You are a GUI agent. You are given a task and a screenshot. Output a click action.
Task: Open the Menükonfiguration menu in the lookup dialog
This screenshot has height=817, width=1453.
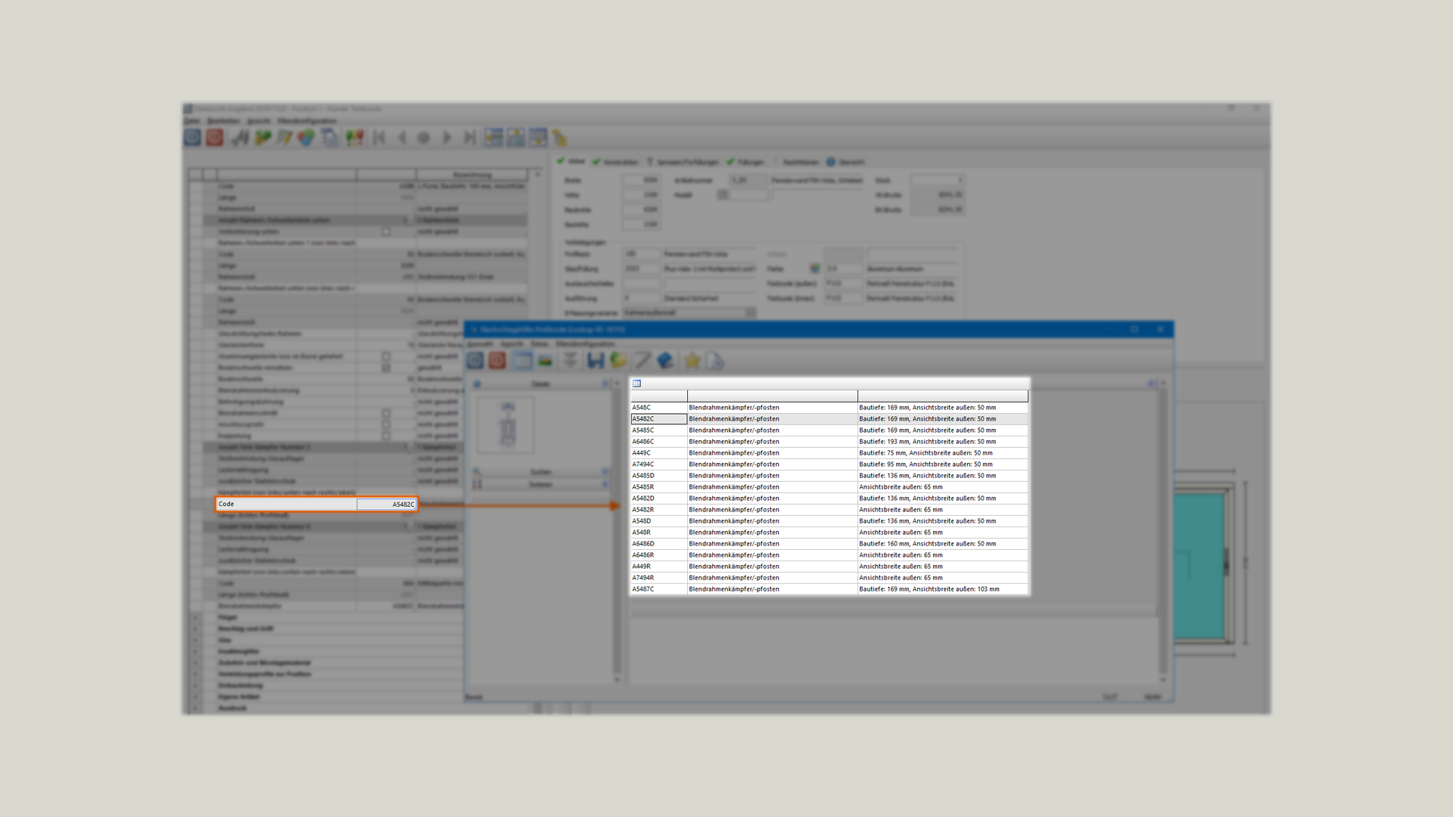pos(585,344)
